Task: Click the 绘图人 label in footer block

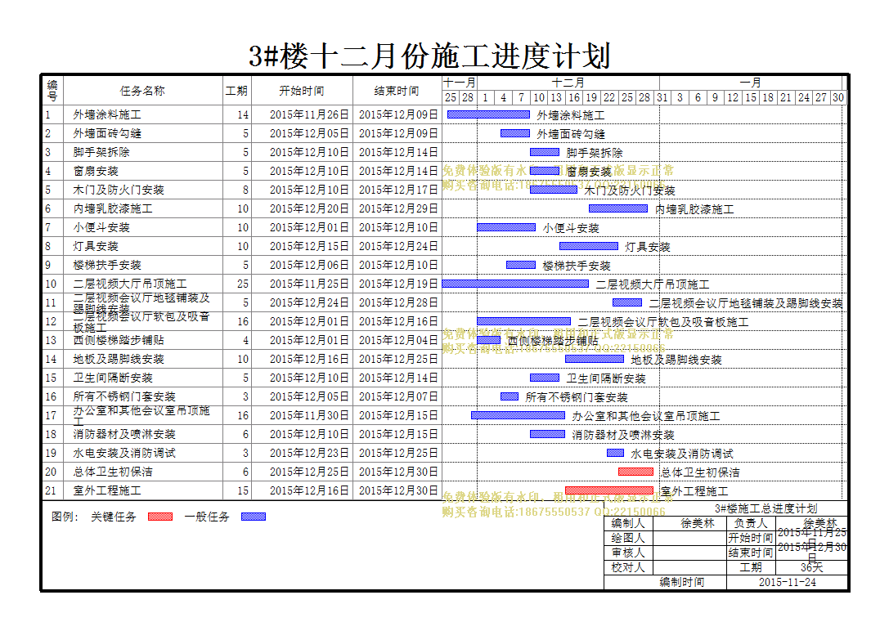Action: pyautogui.click(x=627, y=538)
